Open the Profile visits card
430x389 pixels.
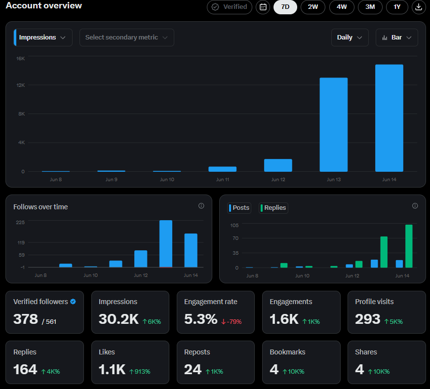[387, 312]
